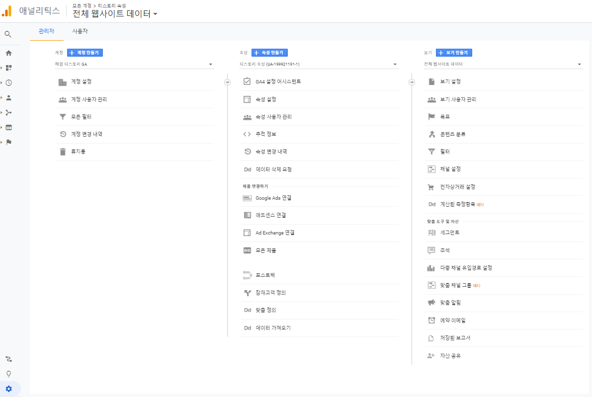The image size is (592, 397).
Task: Click alarm clock icon for 예약 이메일
Action: coord(431,320)
